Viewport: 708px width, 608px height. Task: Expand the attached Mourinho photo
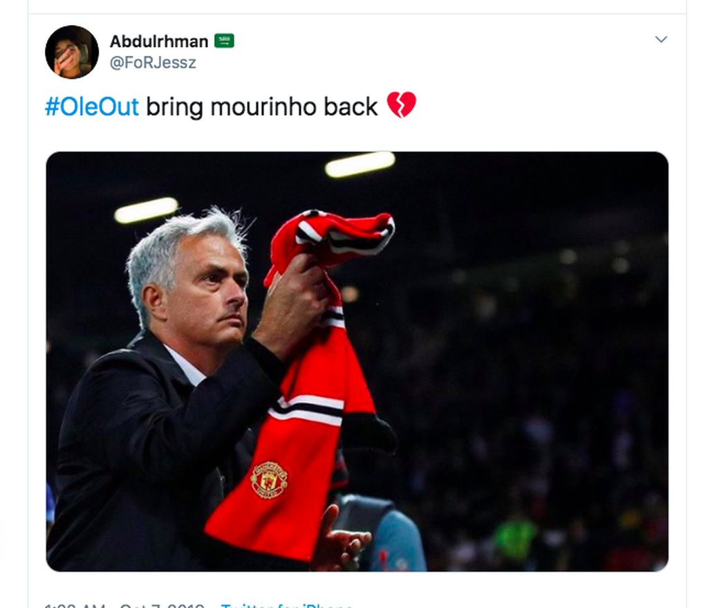pos(357,361)
